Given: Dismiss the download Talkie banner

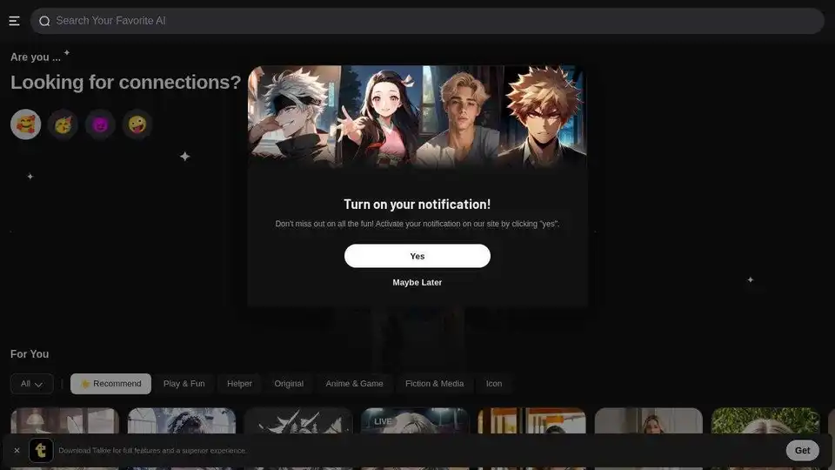Looking at the screenshot, I should point(17,450).
